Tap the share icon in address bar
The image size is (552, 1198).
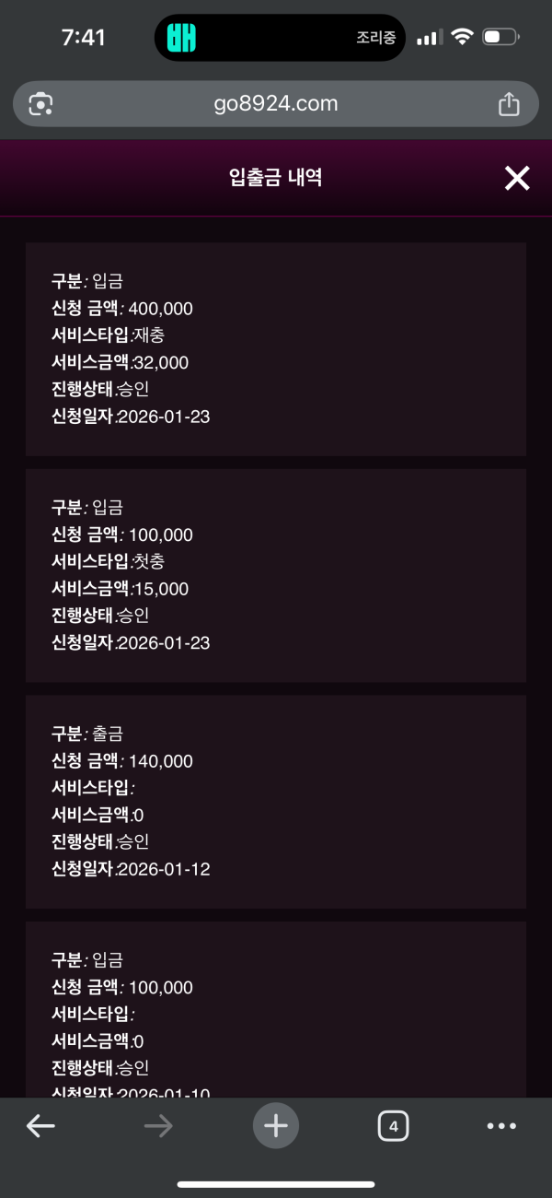tap(509, 104)
